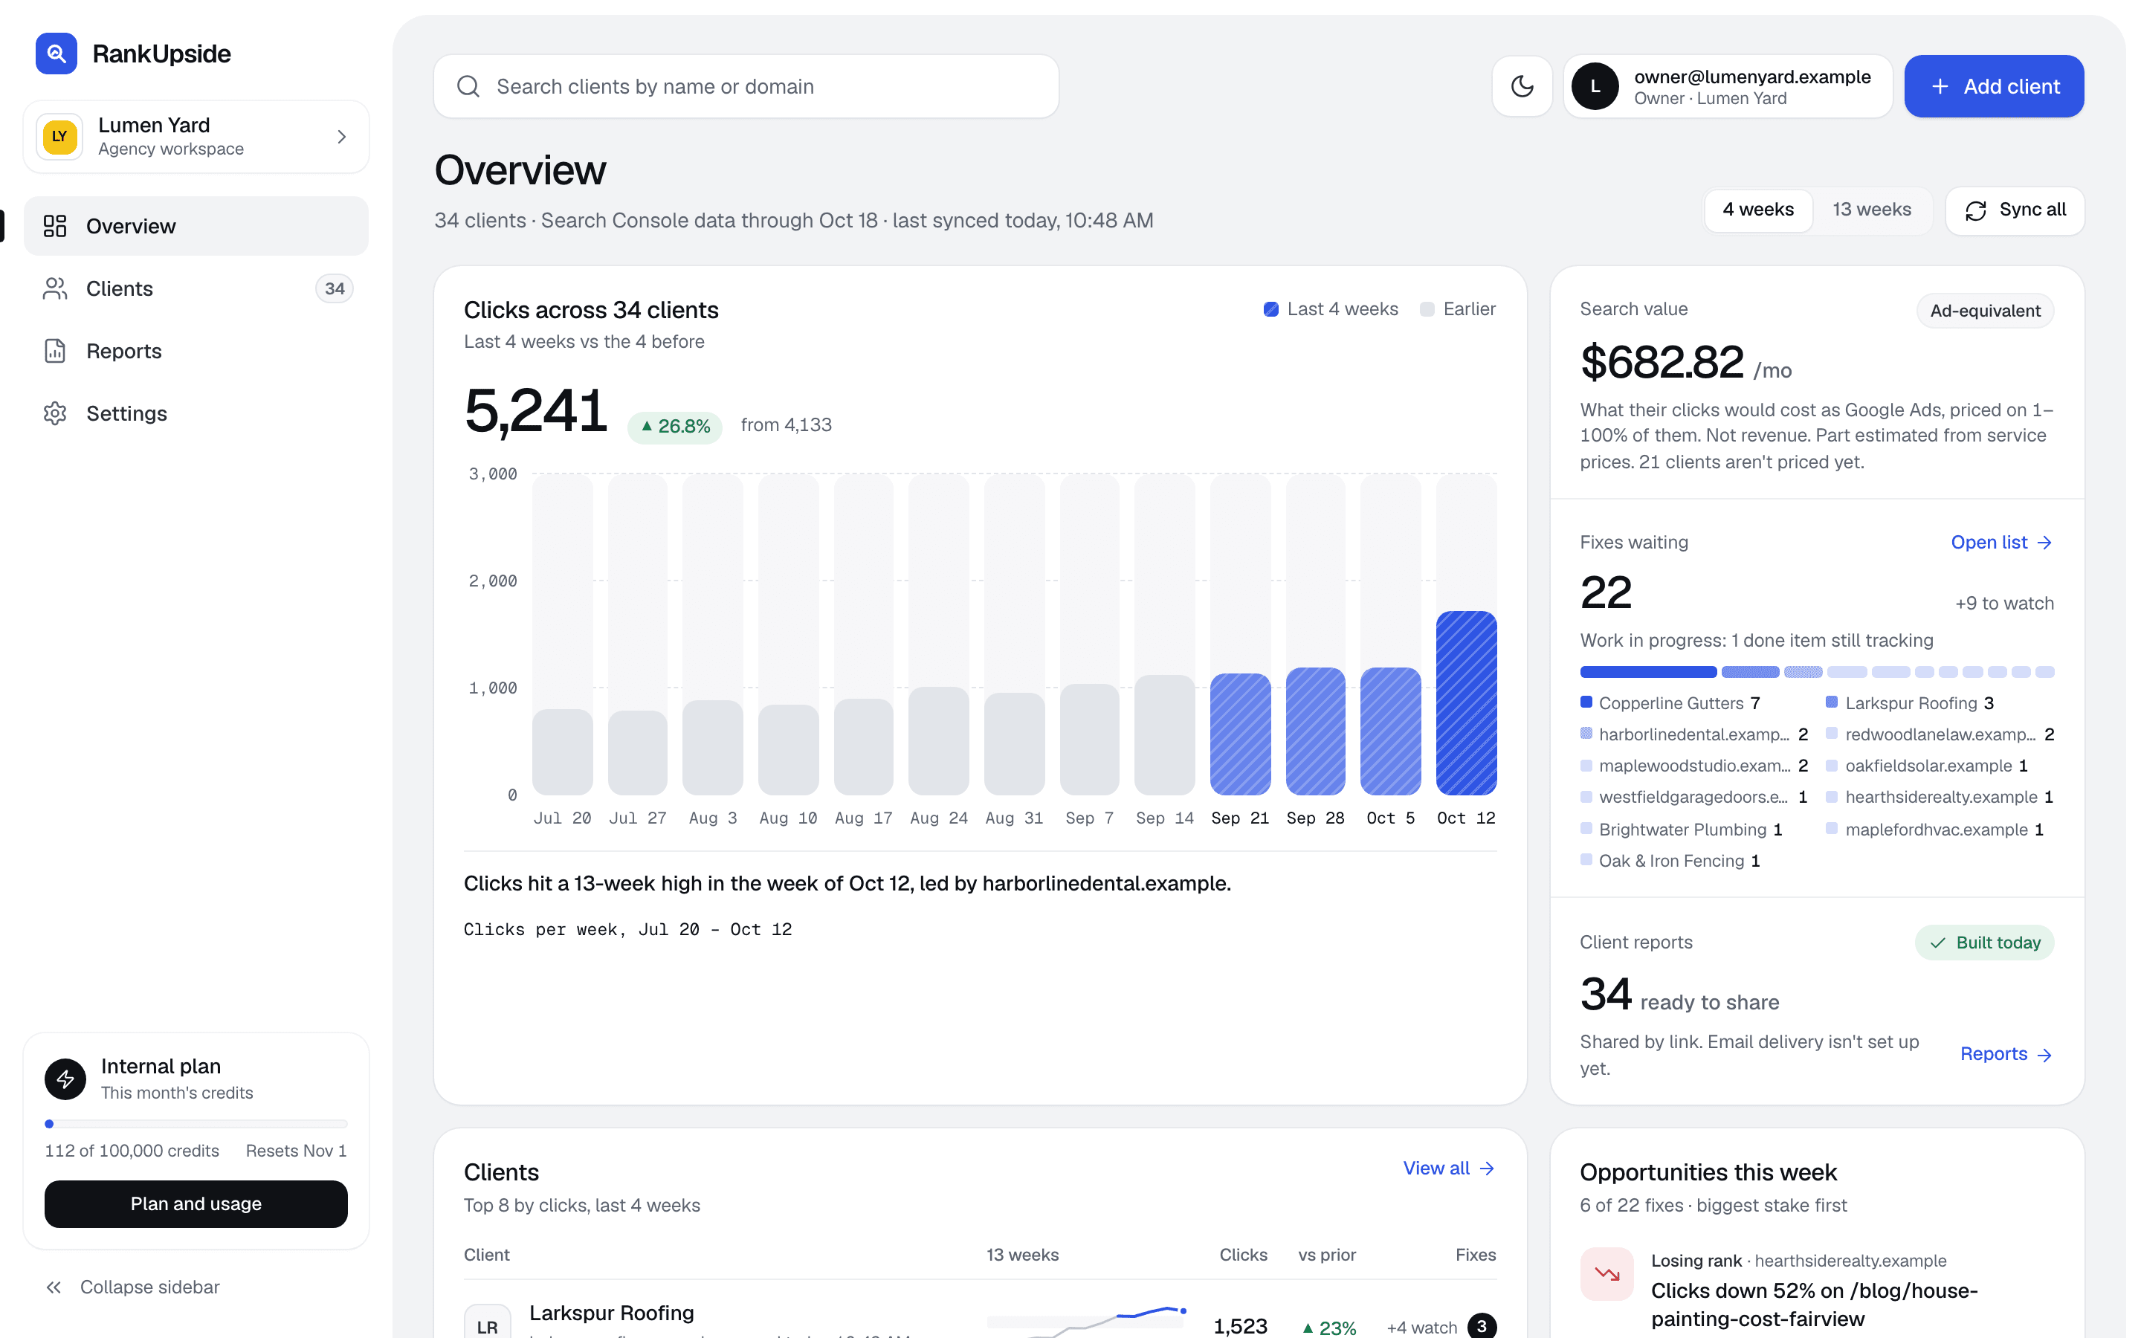Click harborlinedental.example legend entry
2141x1338 pixels.
pyautogui.click(x=1693, y=734)
